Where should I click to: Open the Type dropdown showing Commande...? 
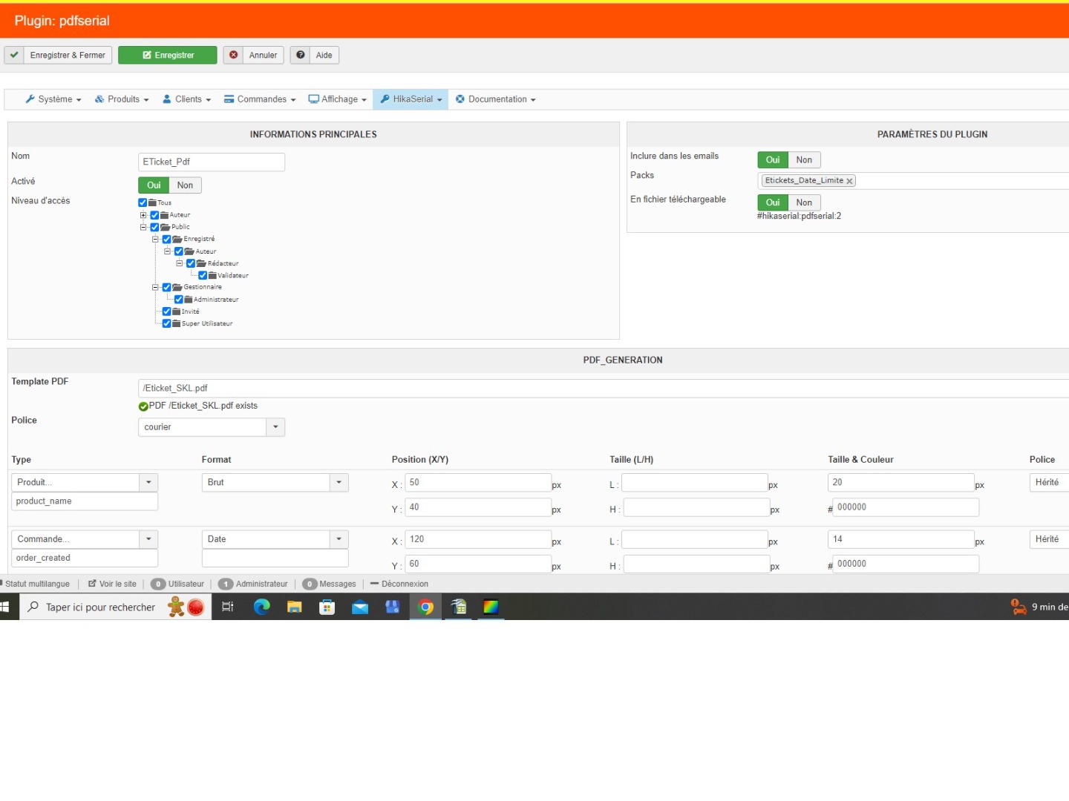click(85, 539)
